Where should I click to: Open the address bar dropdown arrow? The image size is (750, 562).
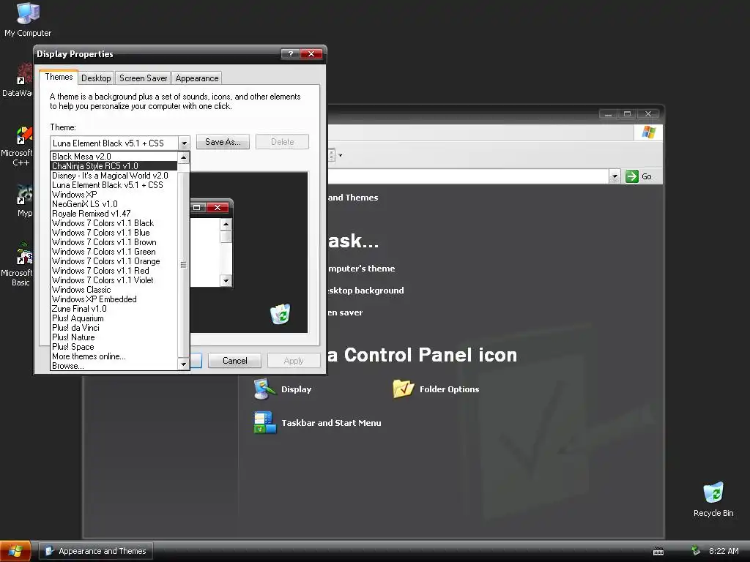(615, 176)
